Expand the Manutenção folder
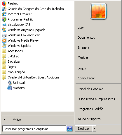 tap(13, 72)
